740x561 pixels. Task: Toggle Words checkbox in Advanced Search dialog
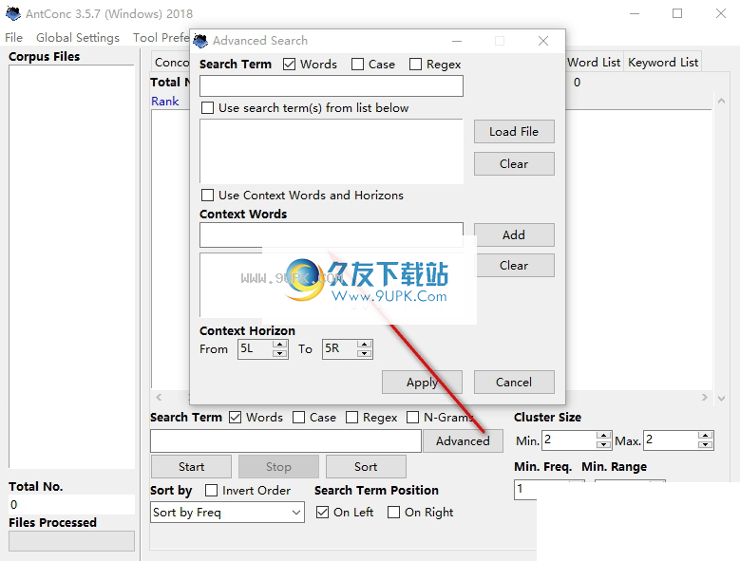290,65
